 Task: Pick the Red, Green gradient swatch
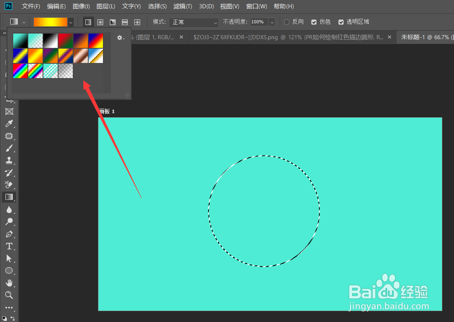coord(66,41)
